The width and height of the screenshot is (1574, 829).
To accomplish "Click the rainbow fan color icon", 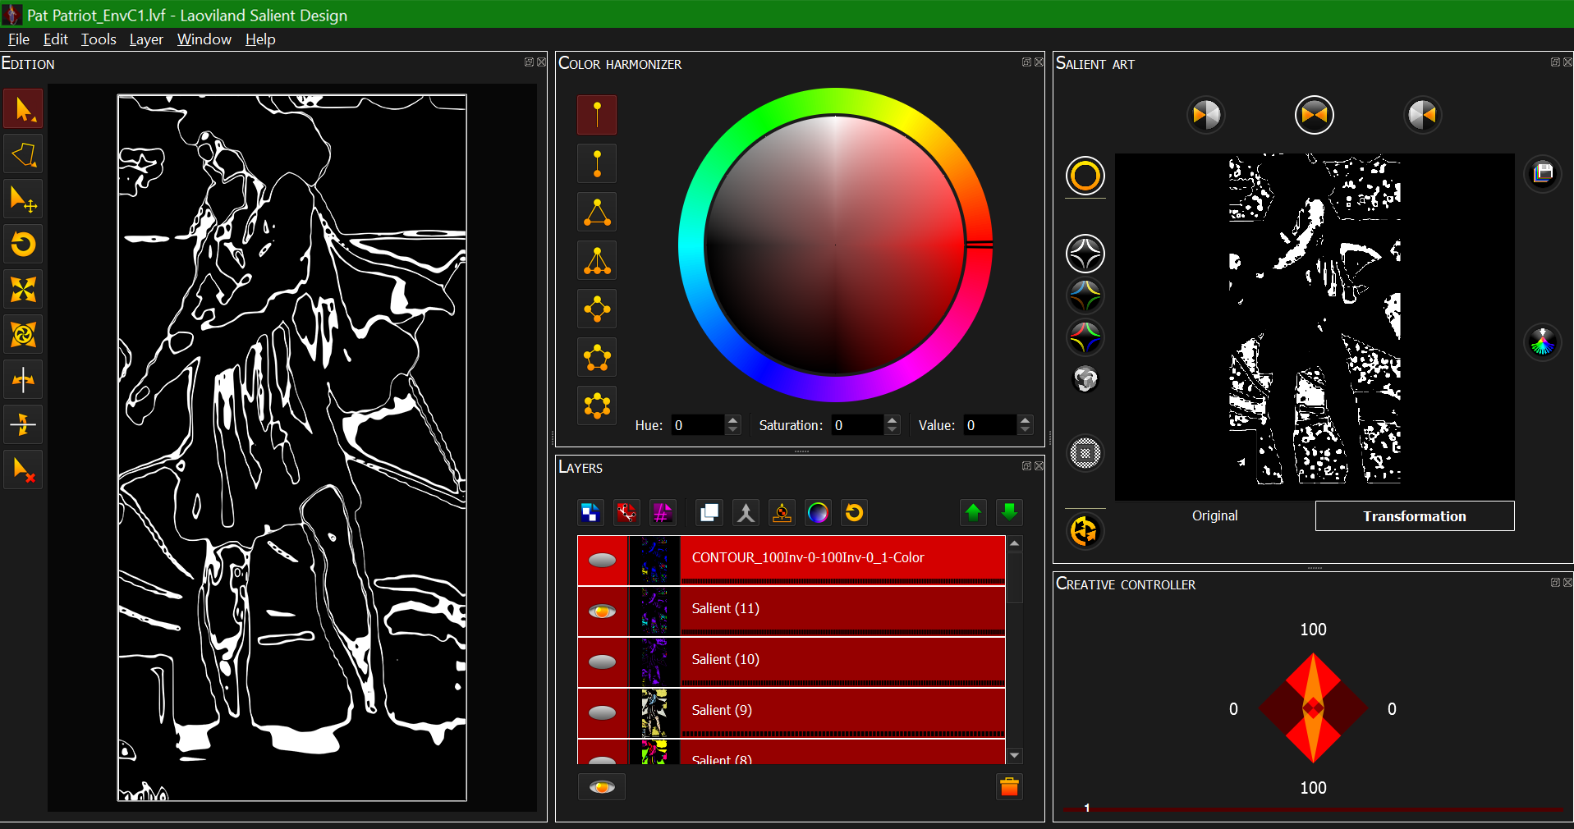I will tap(1543, 342).
